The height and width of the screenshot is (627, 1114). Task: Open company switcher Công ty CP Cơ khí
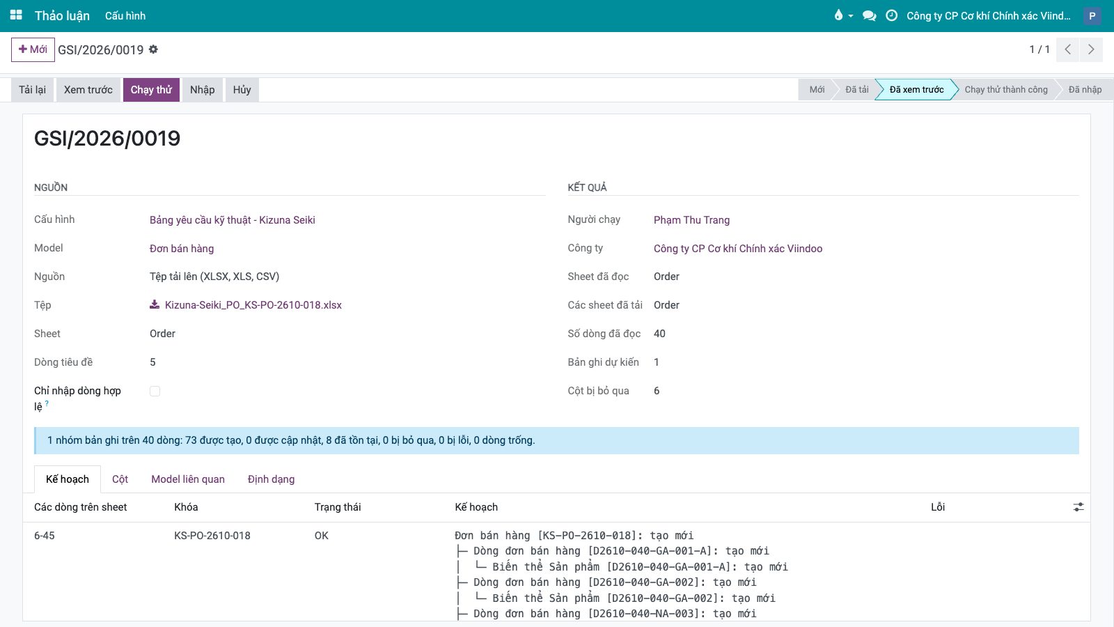coord(988,15)
